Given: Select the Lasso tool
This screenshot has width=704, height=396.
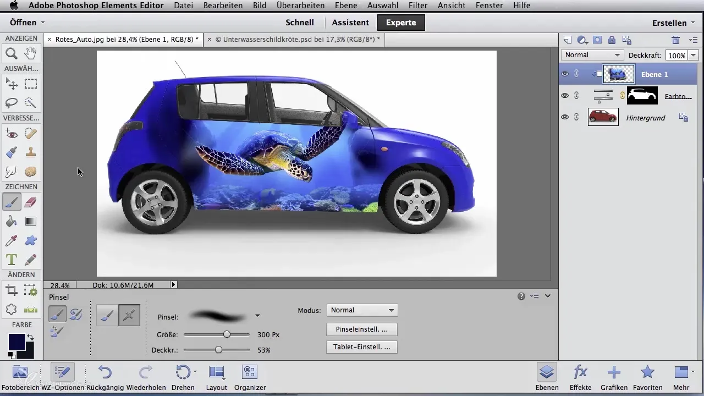Looking at the screenshot, I should (12, 102).
